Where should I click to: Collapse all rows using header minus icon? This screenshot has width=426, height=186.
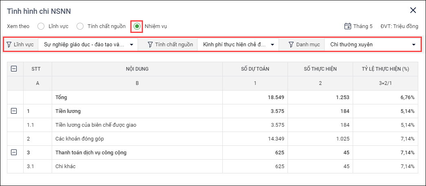click(x=14, y=69)
